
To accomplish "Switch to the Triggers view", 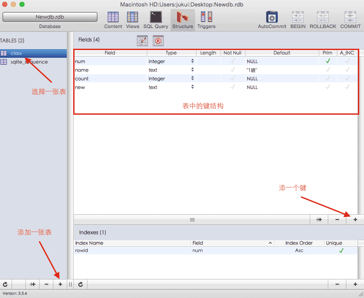I will pyautogui.click(x=206, y=17).
